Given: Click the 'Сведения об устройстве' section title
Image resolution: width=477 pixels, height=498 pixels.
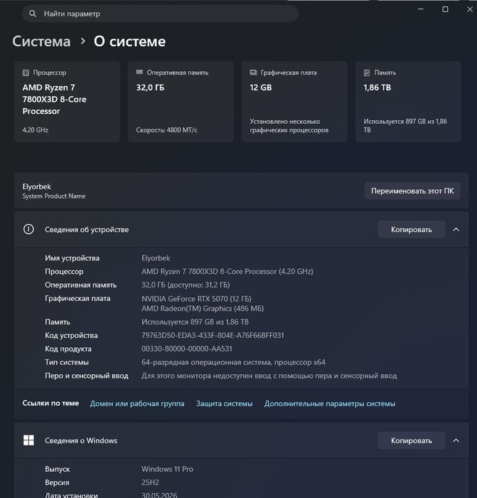Looking at the screenshot, I should coord(87,229).
